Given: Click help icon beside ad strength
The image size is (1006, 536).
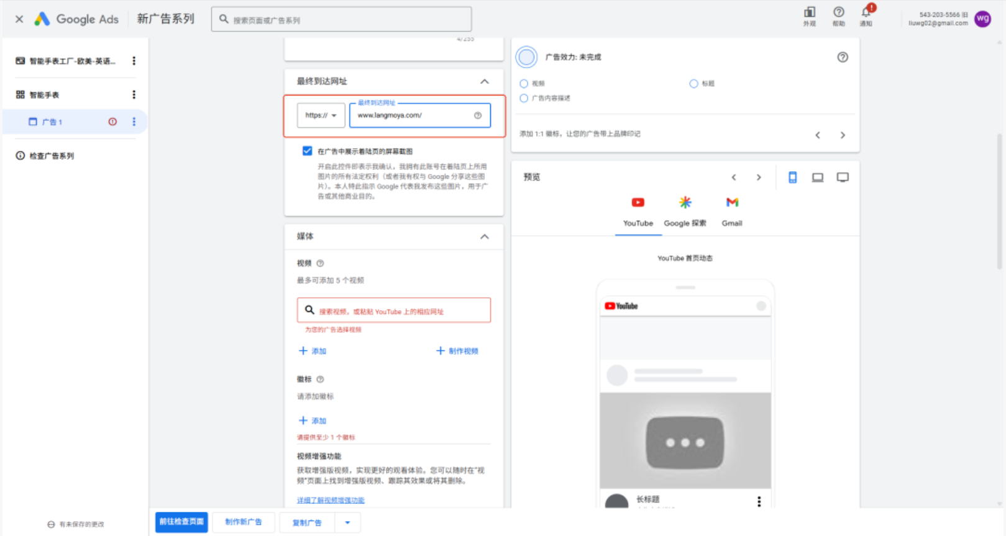Looking at the screenshot, I should click(842, 57).
